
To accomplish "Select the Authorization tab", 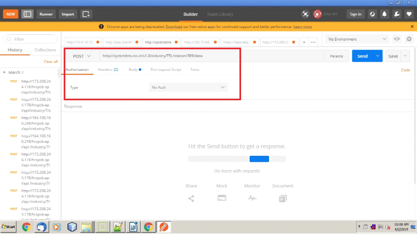I will coord(77,69).
